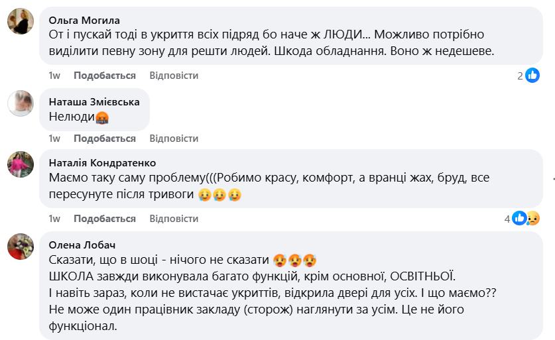Like Наталія Кондратенко's comment with Подобається
The width and height of the screenshot is (555, 340).
pos(105,219)
